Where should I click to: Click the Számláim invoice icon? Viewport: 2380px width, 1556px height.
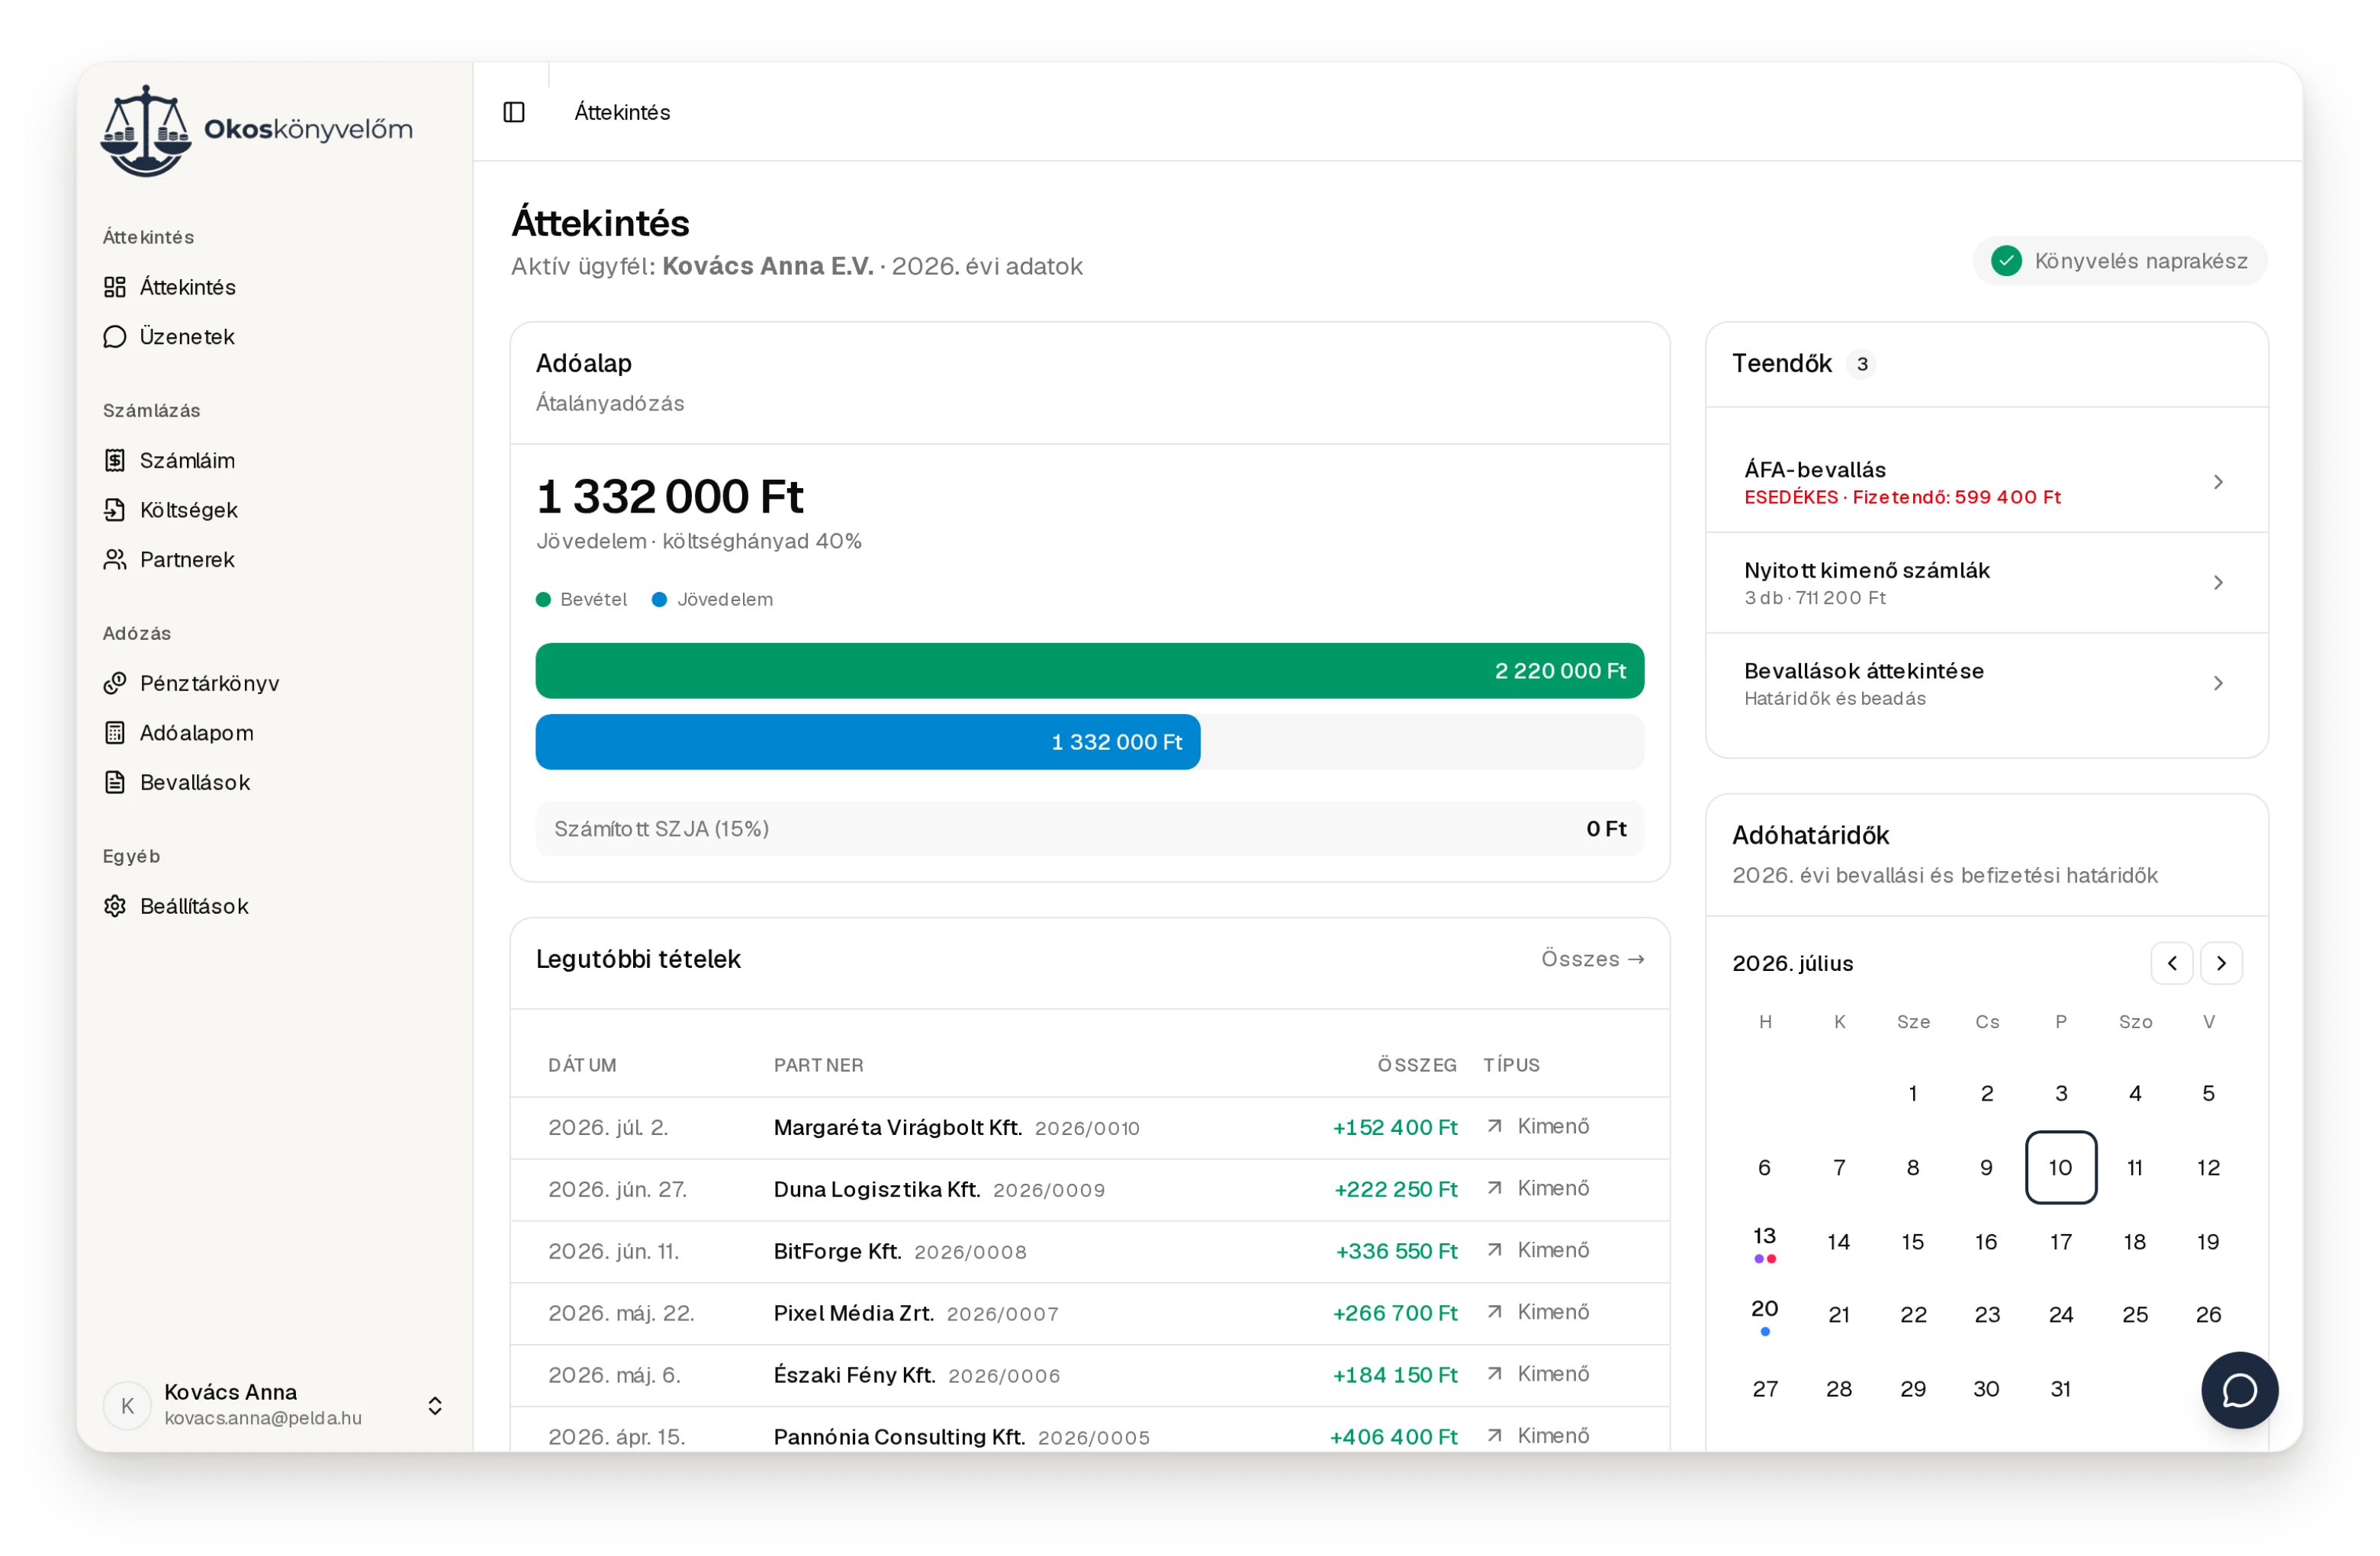115,460
